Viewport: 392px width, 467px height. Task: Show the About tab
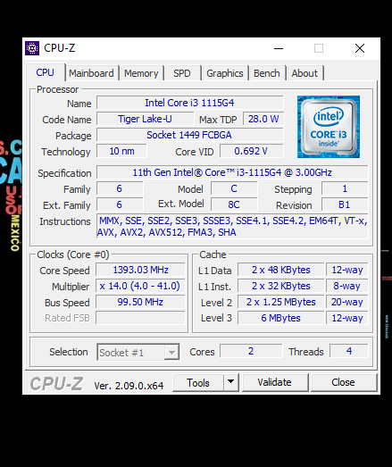(x=304, y=73)
